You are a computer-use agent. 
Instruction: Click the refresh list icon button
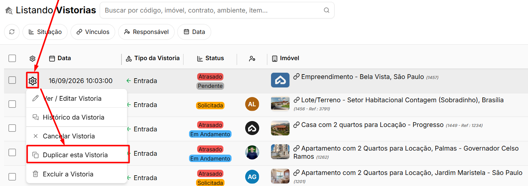tap(12, 32)
